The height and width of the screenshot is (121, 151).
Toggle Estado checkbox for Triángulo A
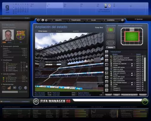(x=143, y=88)
